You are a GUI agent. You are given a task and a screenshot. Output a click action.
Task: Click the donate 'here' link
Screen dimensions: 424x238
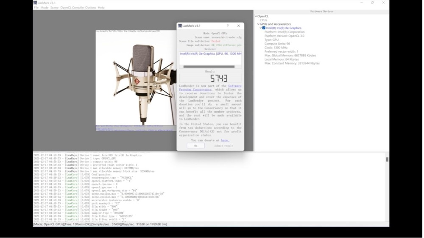225,140
